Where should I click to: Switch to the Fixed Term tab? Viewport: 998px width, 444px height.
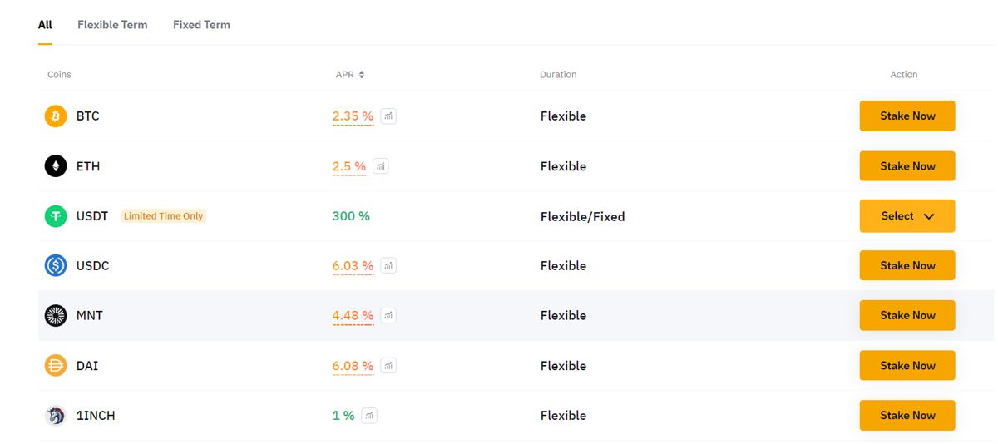pyautogui.click(x=201, y=25)
